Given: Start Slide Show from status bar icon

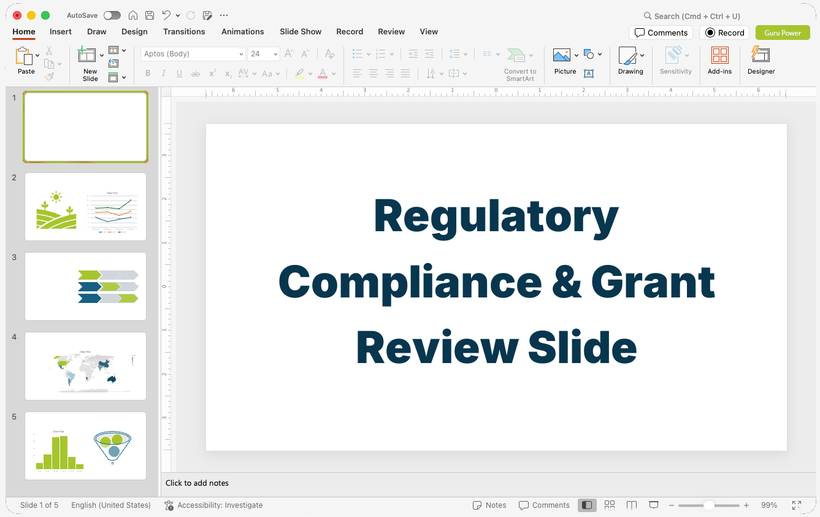Looking at the screenshot, I should 654,505.
